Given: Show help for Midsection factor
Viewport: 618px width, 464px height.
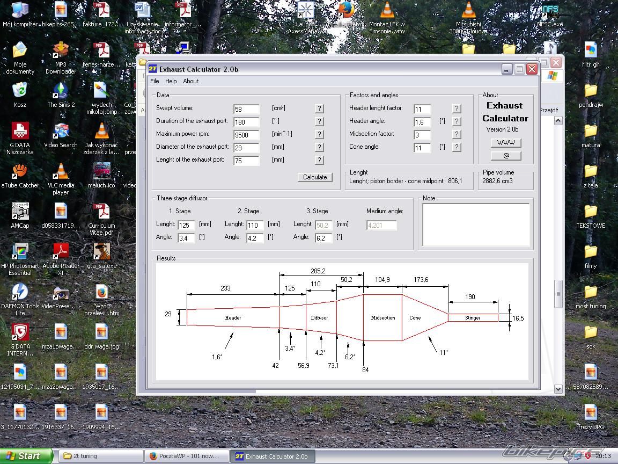Looking at the screenshot, I should (x=457, y=134).
